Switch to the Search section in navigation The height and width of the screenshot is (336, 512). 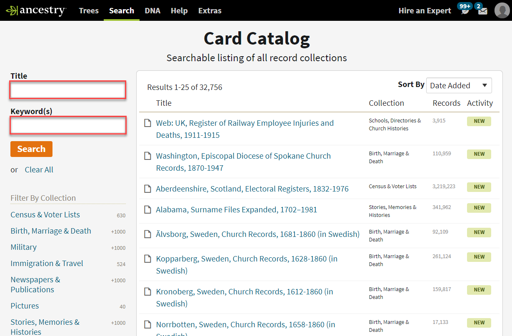tap(121, 10)
